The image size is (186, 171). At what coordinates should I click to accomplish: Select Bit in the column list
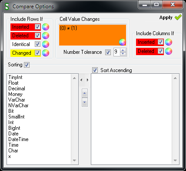[11, 111]
